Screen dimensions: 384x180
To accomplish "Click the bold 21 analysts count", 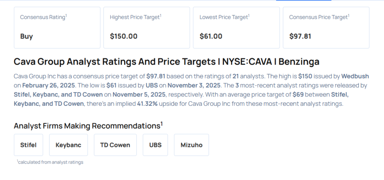I will (235, 76).
